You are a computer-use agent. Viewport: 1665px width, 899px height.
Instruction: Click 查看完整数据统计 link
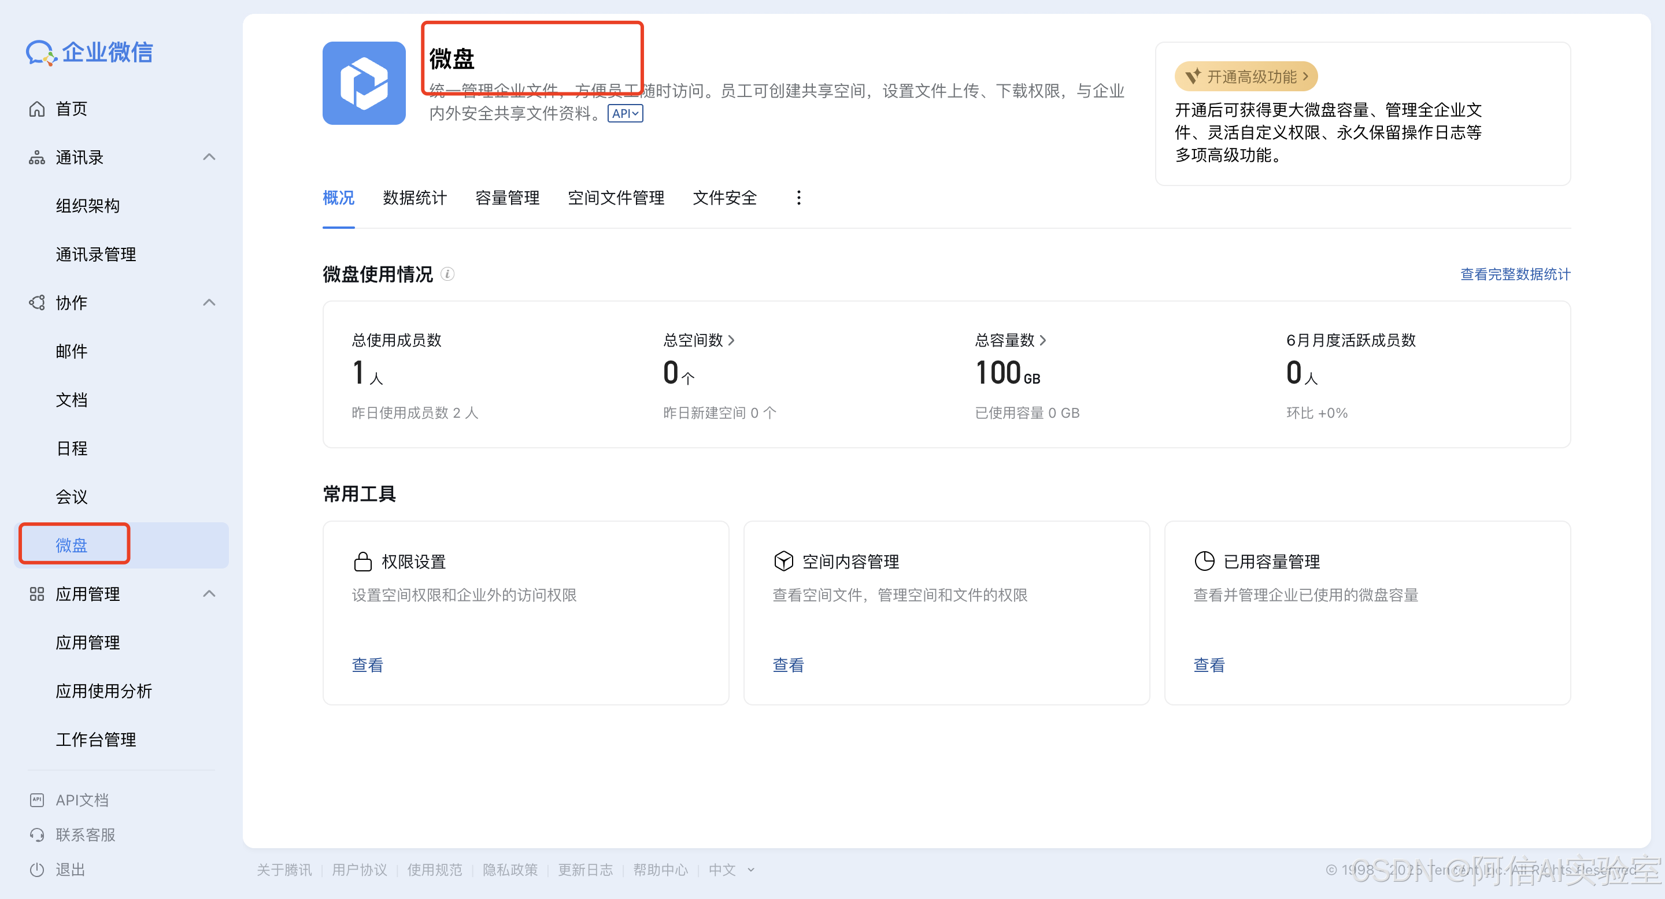[1515, 274]
